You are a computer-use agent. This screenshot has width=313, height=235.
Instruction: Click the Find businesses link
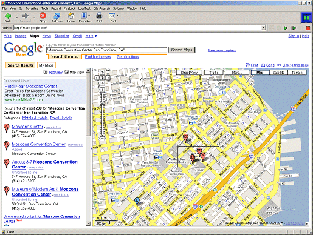pos(98,57)
